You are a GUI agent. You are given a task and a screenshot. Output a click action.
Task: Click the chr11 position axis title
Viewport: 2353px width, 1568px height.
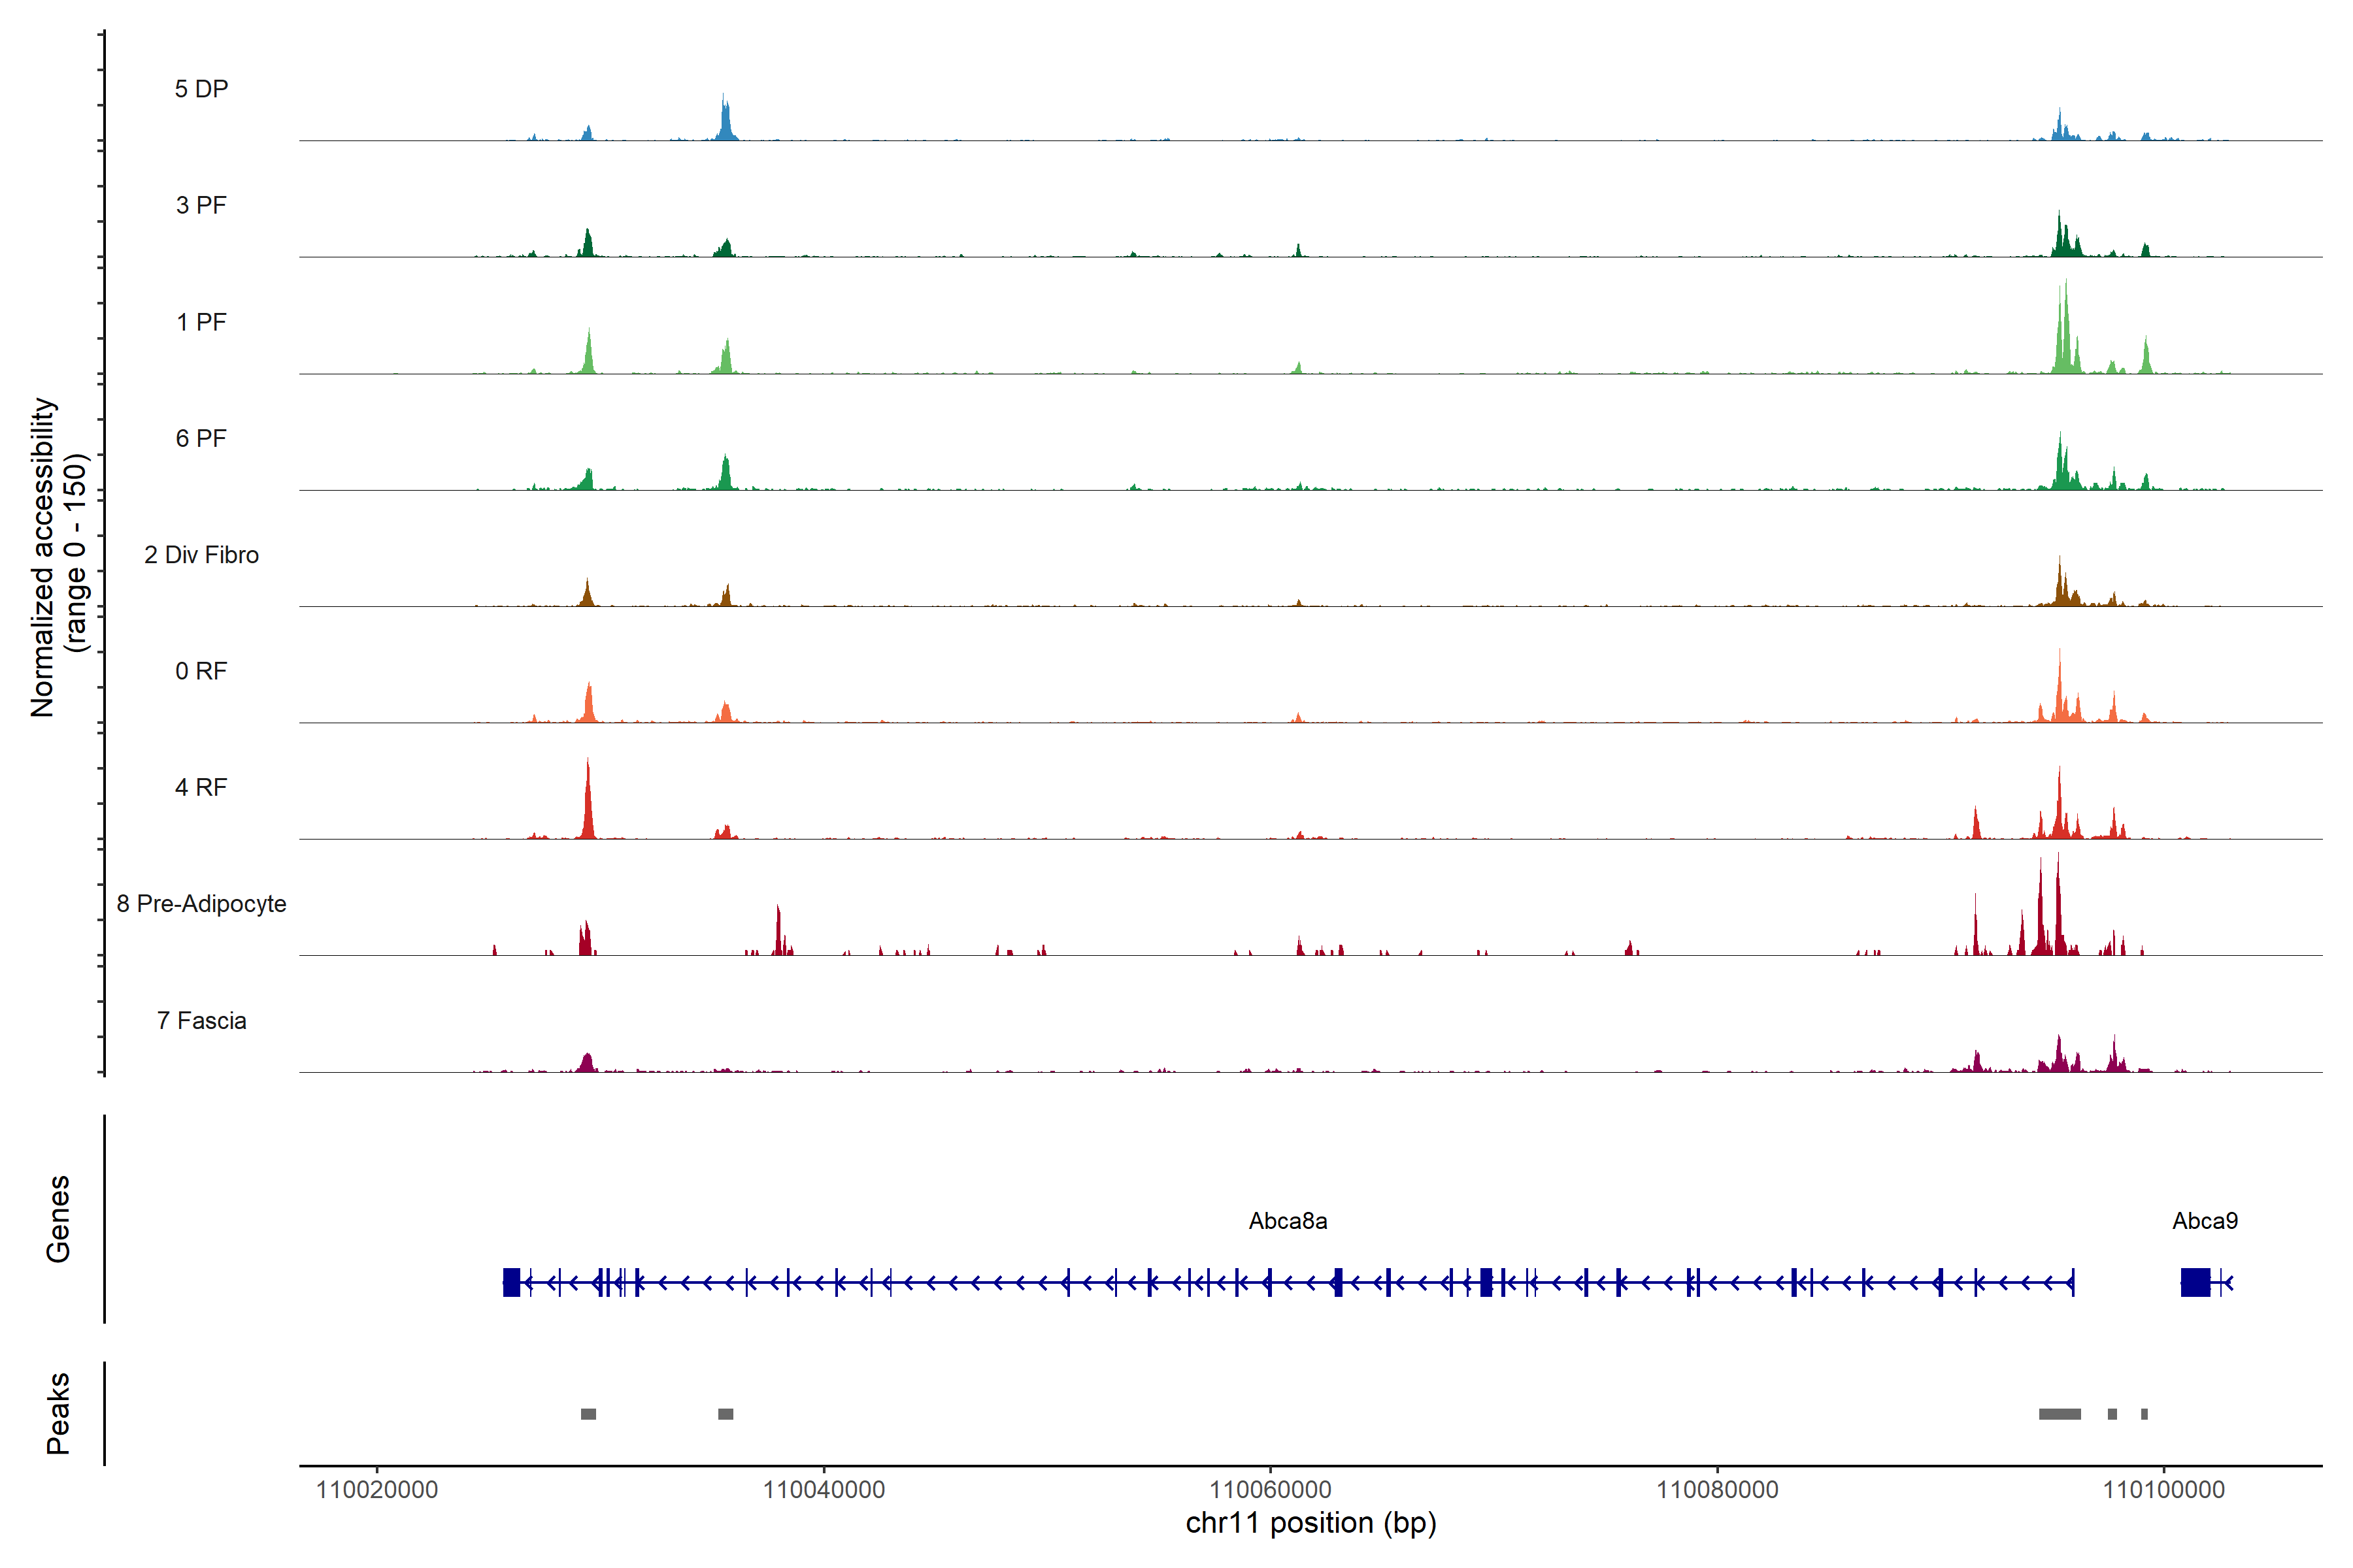pos(1310,1523)
